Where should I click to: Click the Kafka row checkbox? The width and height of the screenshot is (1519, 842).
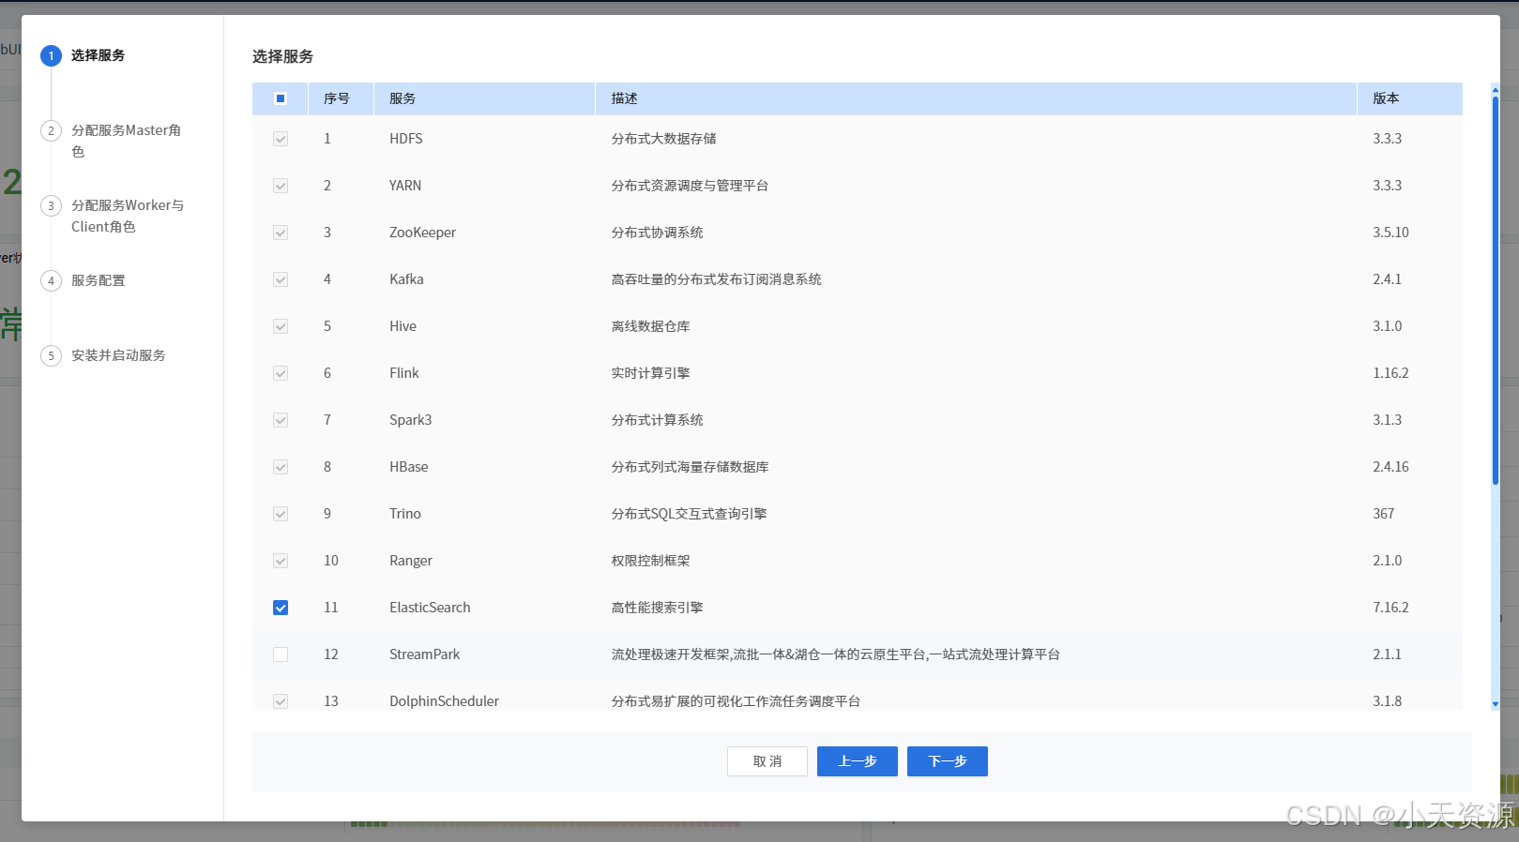point(281,279)
